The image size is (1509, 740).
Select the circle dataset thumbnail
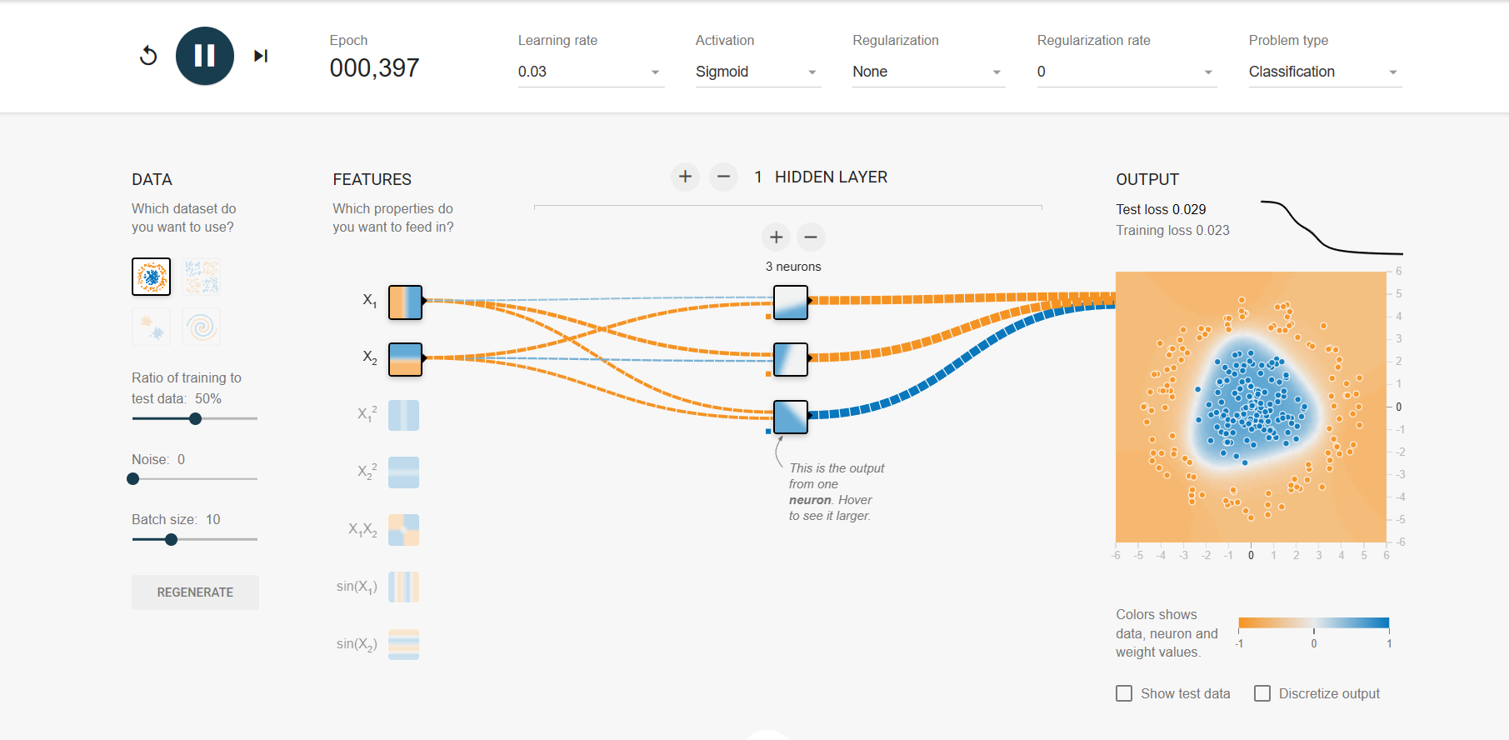tap(151, 277)
